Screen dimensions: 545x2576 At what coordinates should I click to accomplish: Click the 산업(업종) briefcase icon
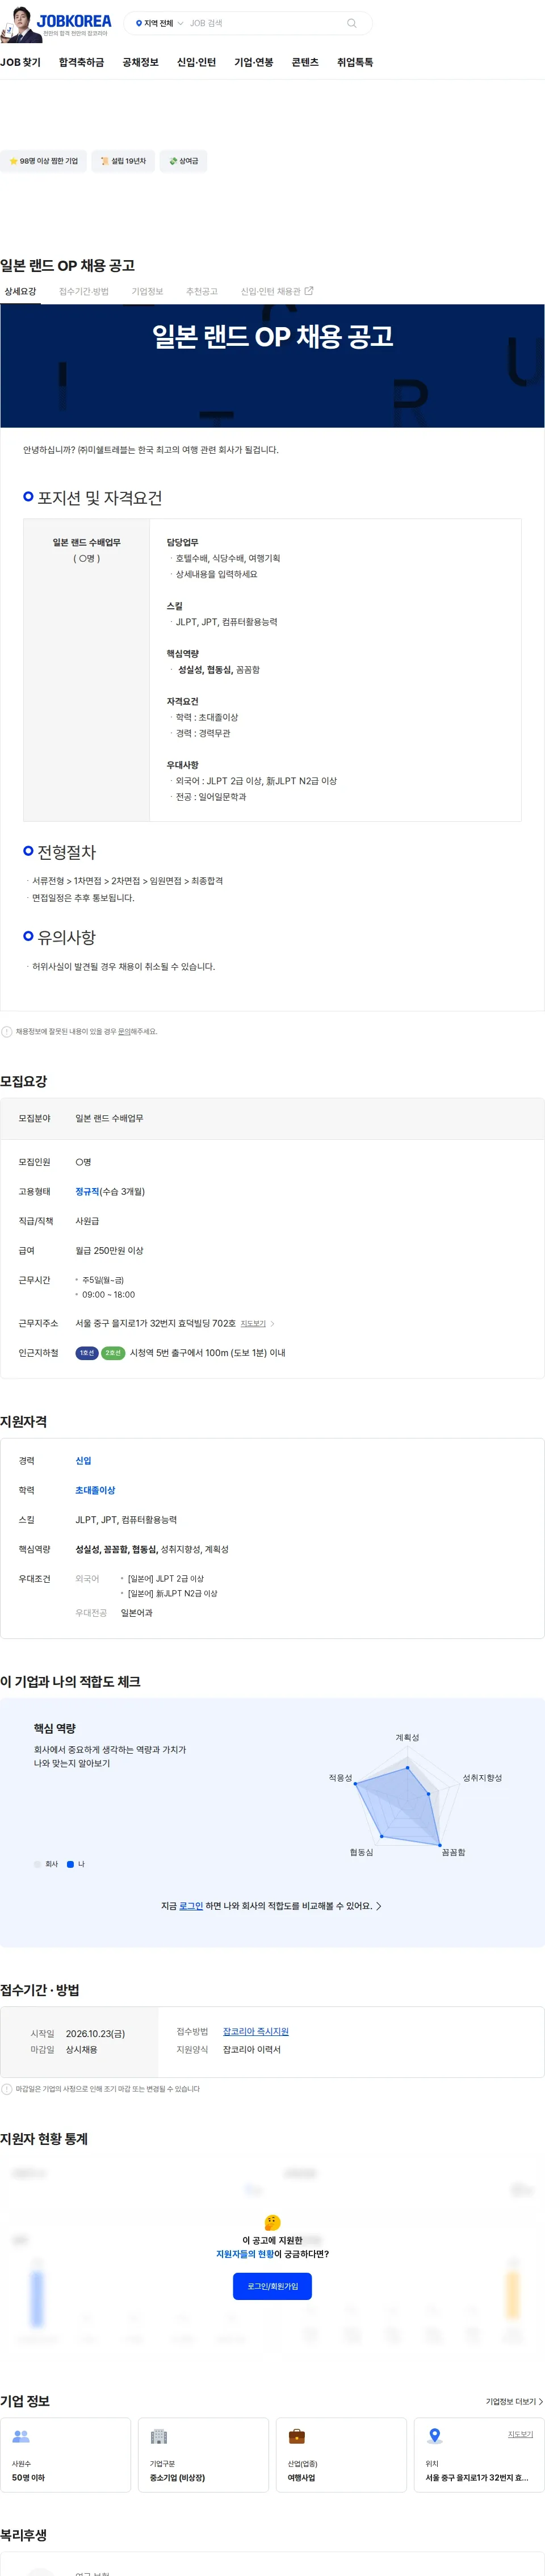pos(297,2436)
